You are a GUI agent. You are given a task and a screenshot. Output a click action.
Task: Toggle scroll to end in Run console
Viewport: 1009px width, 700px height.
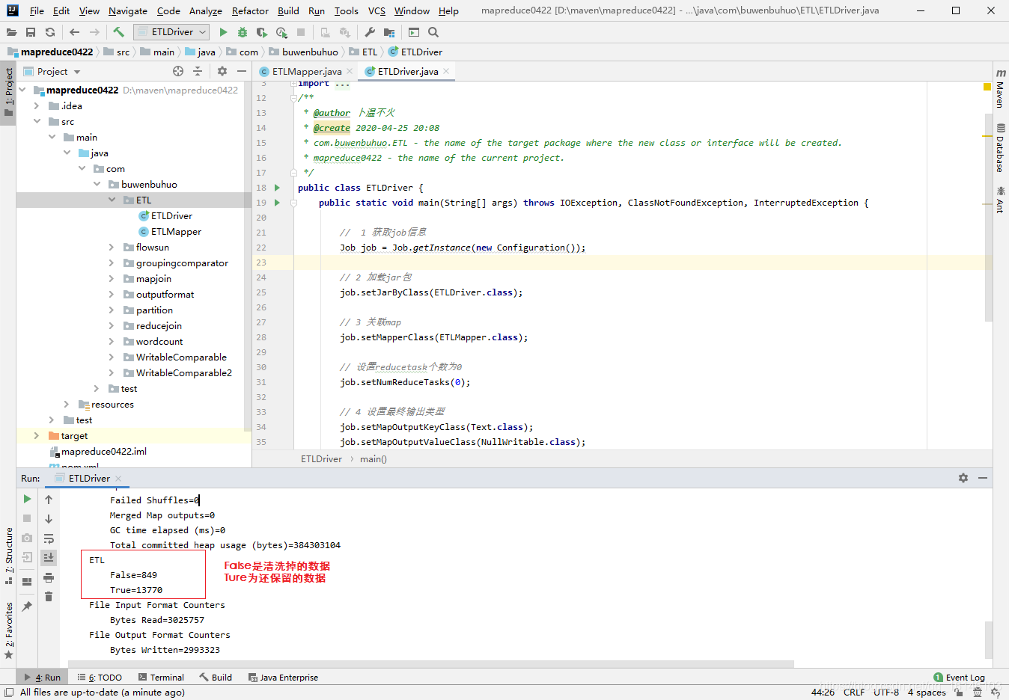coord(49,557)
